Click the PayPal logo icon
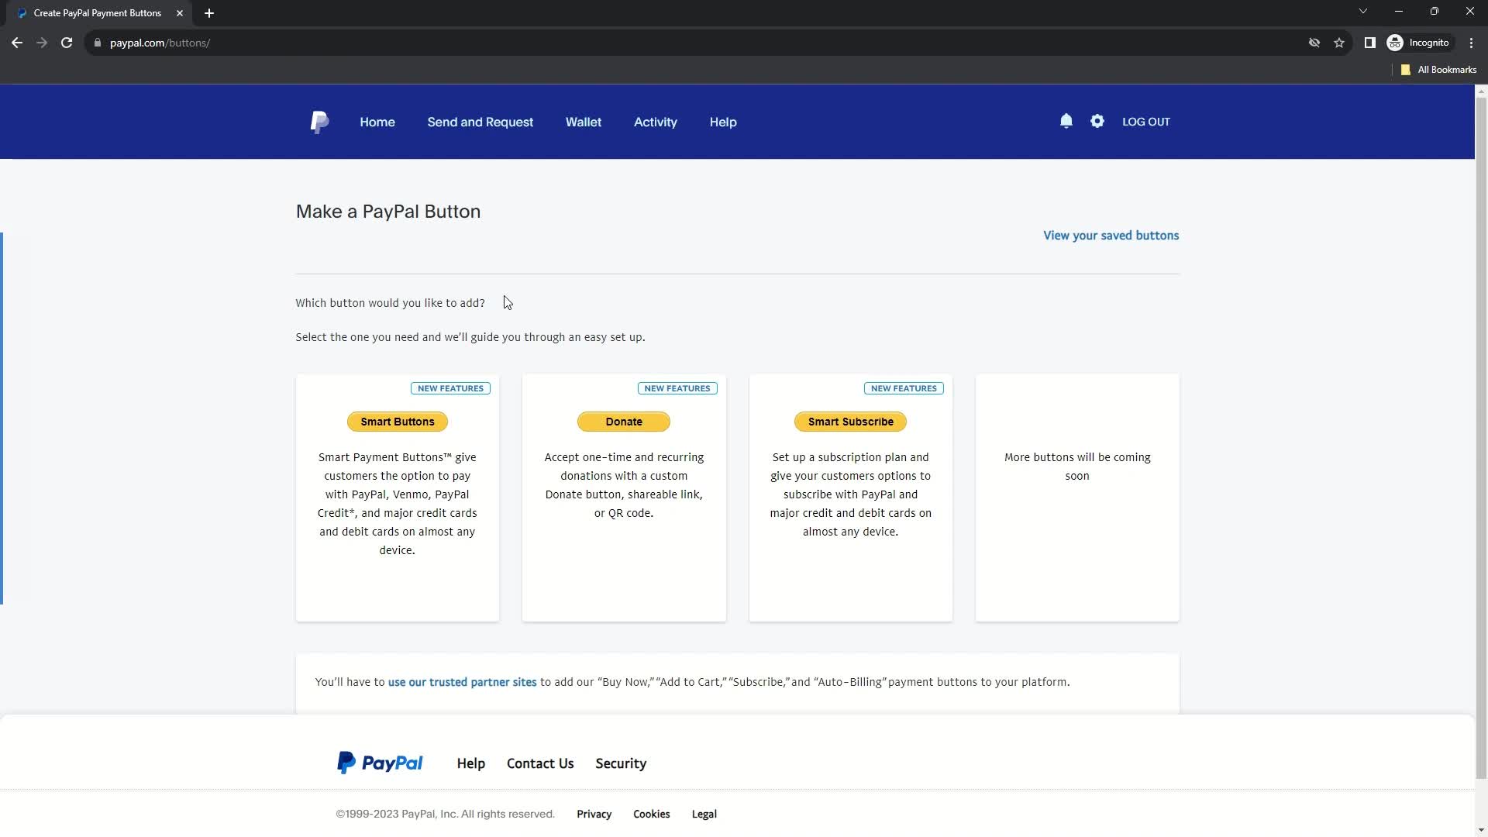This screenshot has height=837, width=1488. [x=319, y=121]
